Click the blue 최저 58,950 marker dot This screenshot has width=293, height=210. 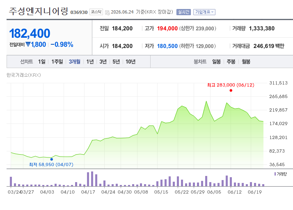coord(52,160)
